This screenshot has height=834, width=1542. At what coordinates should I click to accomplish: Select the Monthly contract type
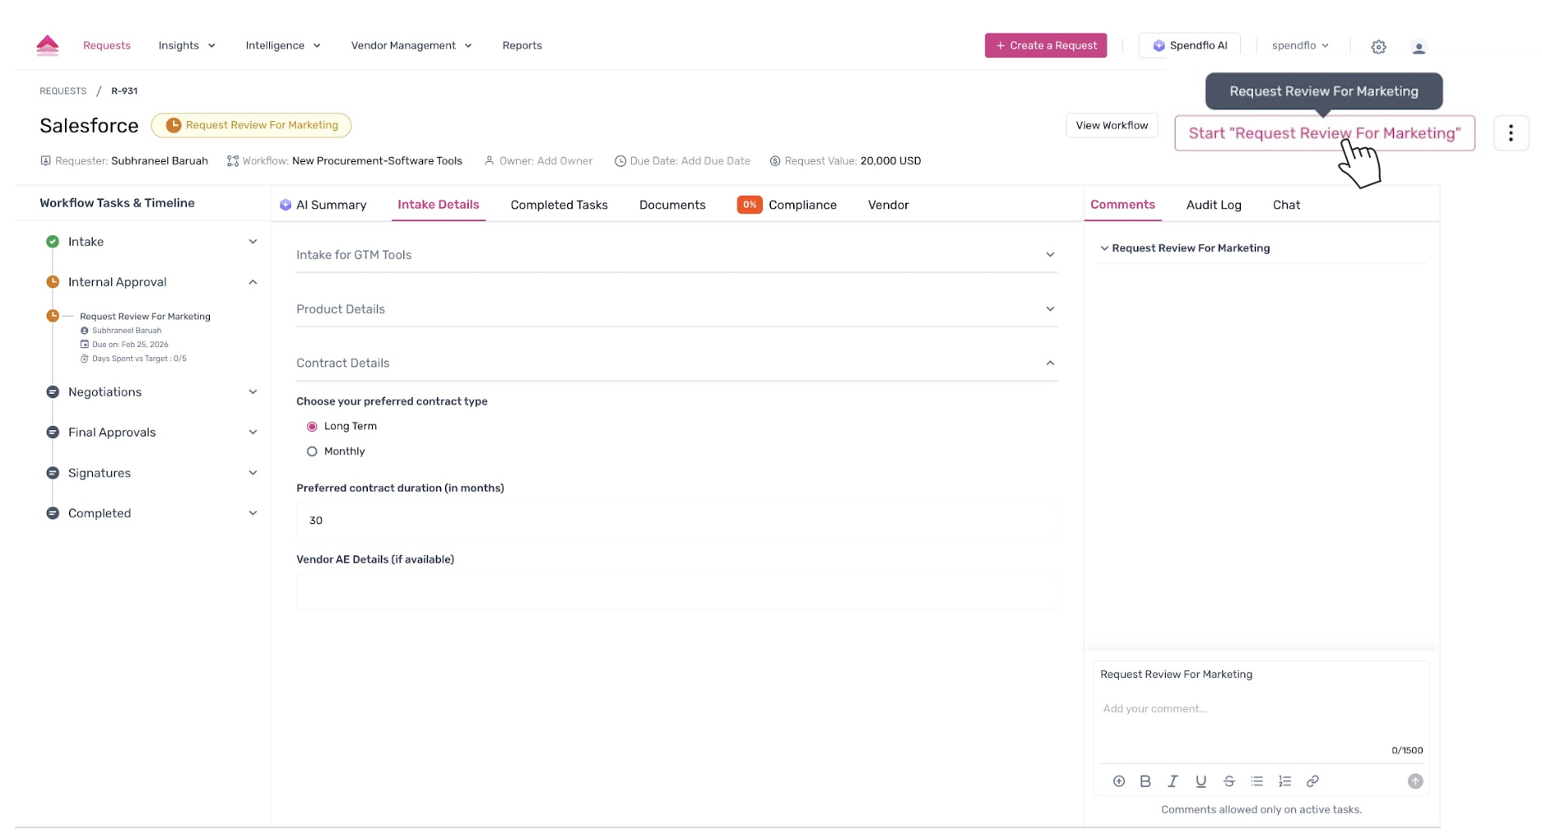pyautogui.click(x=312, y=452)
